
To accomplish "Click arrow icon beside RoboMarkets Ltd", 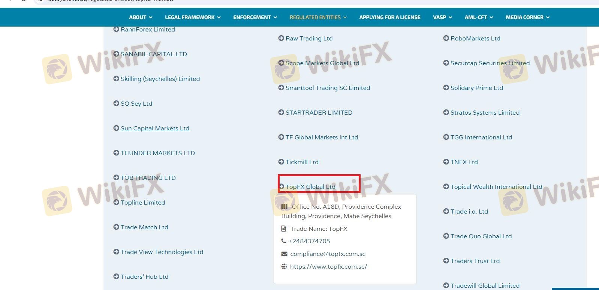I will tap(446, 38).
